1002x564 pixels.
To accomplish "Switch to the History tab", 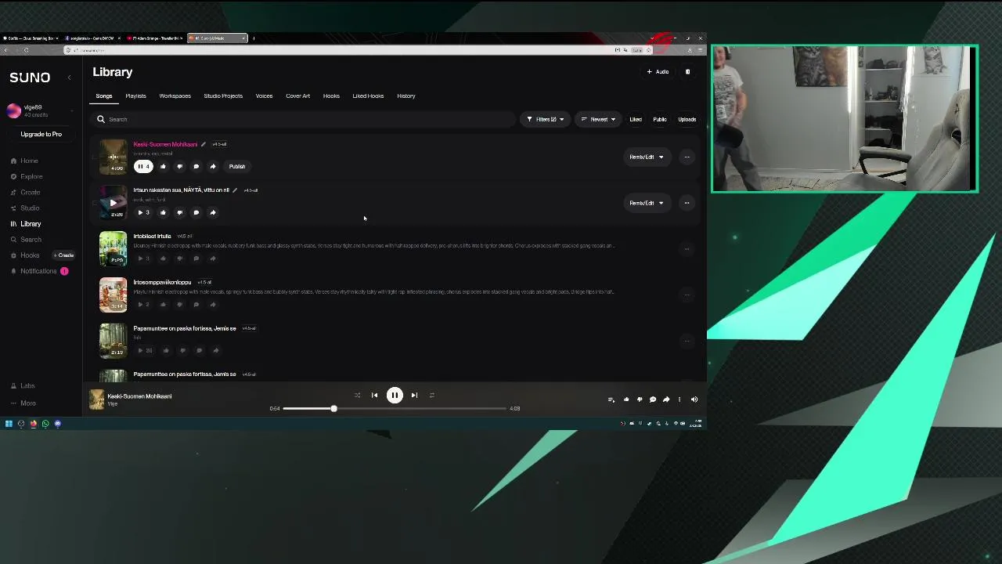I will click(x=405, y=96).
